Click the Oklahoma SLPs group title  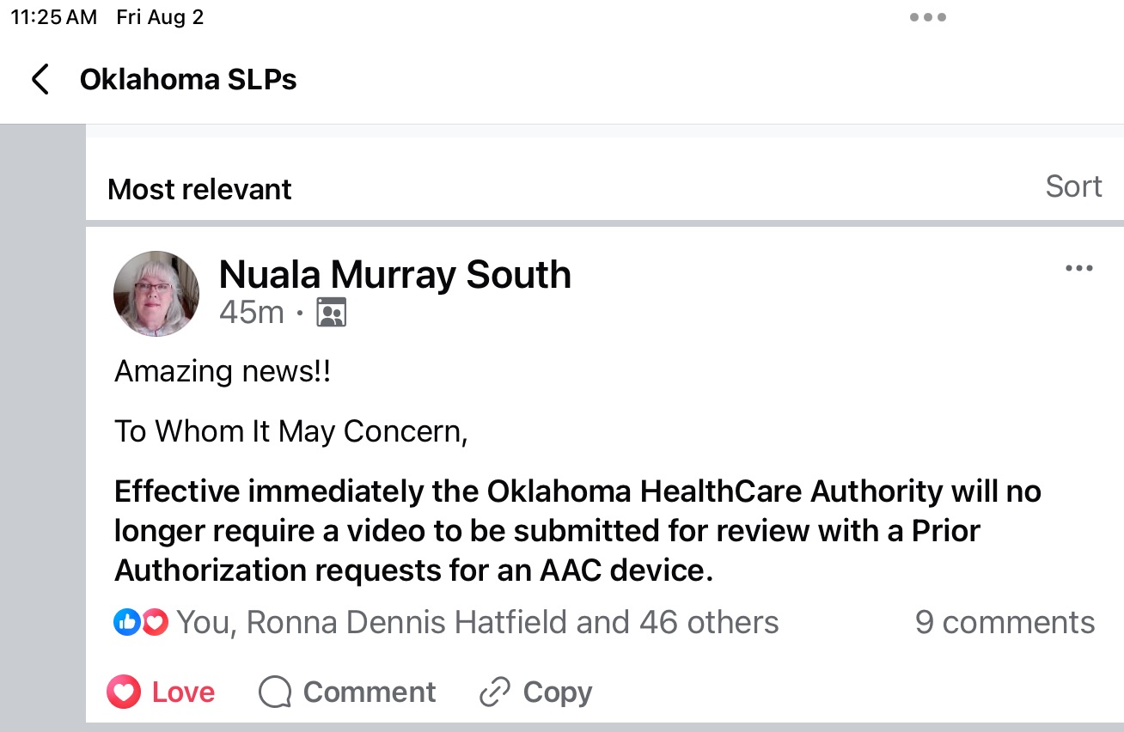click(x=188, y=80)
